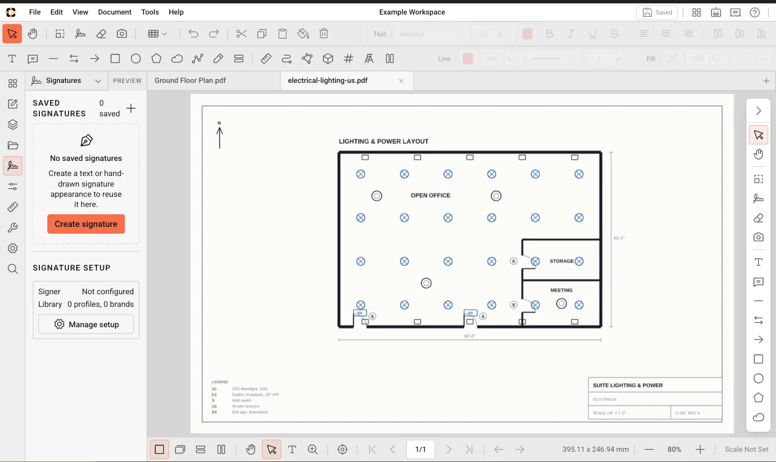The height and width of the screenshot is (462, 776).
Task: Click the Saved status button
Action: click(657, 13)
